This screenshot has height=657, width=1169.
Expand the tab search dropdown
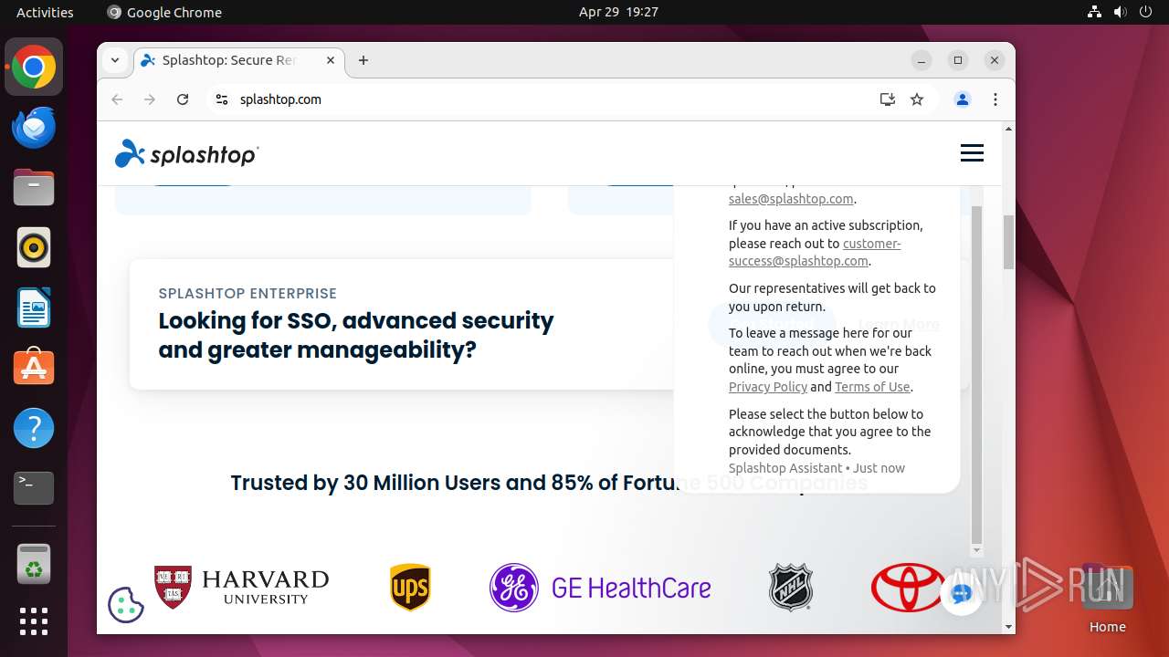click(115, 60)
